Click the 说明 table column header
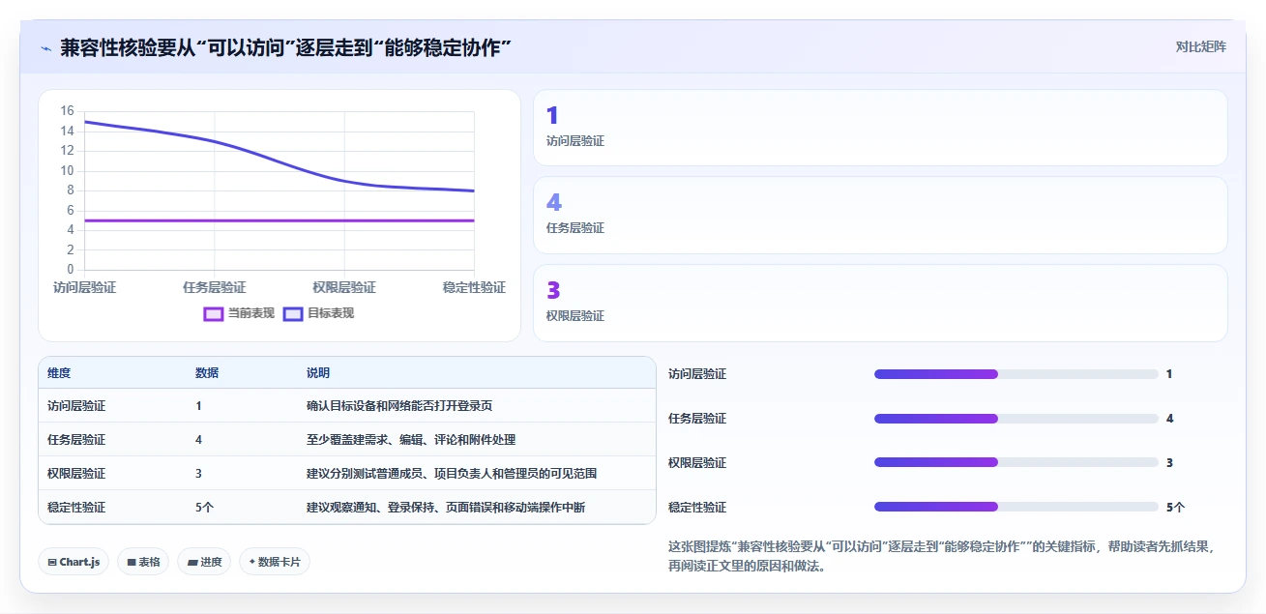Image resolution: width=1266 pixels, height=614 pixels. (x=318, y=373)
